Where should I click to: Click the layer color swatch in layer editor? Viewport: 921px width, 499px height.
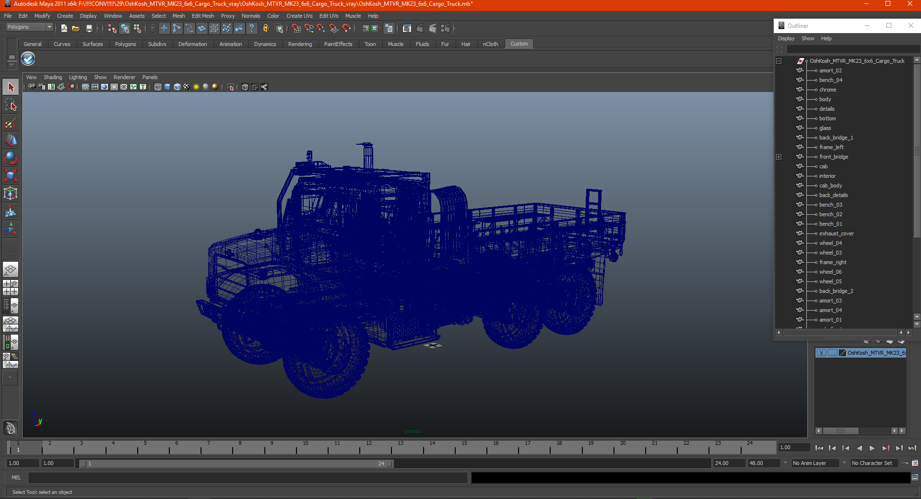(842, 353)
